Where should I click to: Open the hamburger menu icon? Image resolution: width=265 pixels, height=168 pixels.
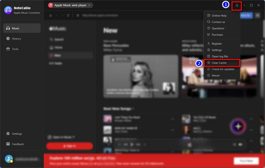237,5
